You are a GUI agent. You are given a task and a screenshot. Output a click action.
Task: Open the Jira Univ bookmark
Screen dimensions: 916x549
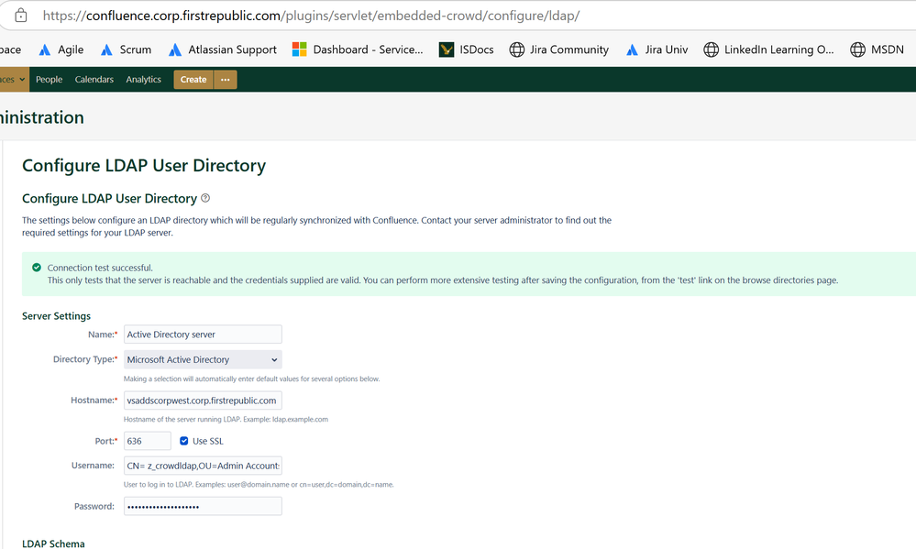point(657,49)
